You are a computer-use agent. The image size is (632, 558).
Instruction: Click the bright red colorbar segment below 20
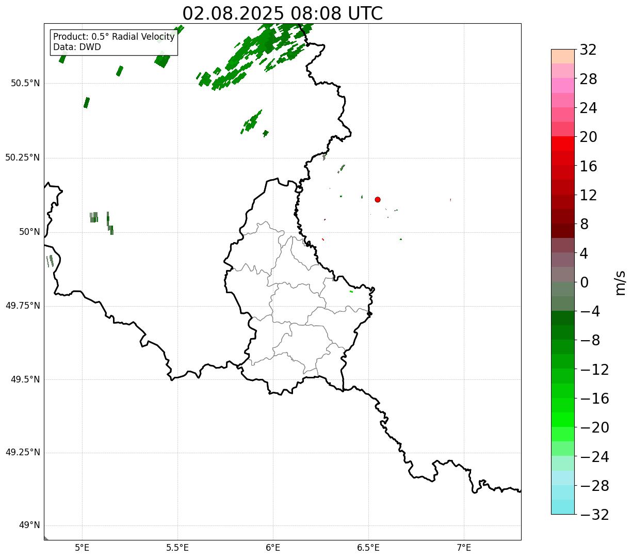click(563, 144)
